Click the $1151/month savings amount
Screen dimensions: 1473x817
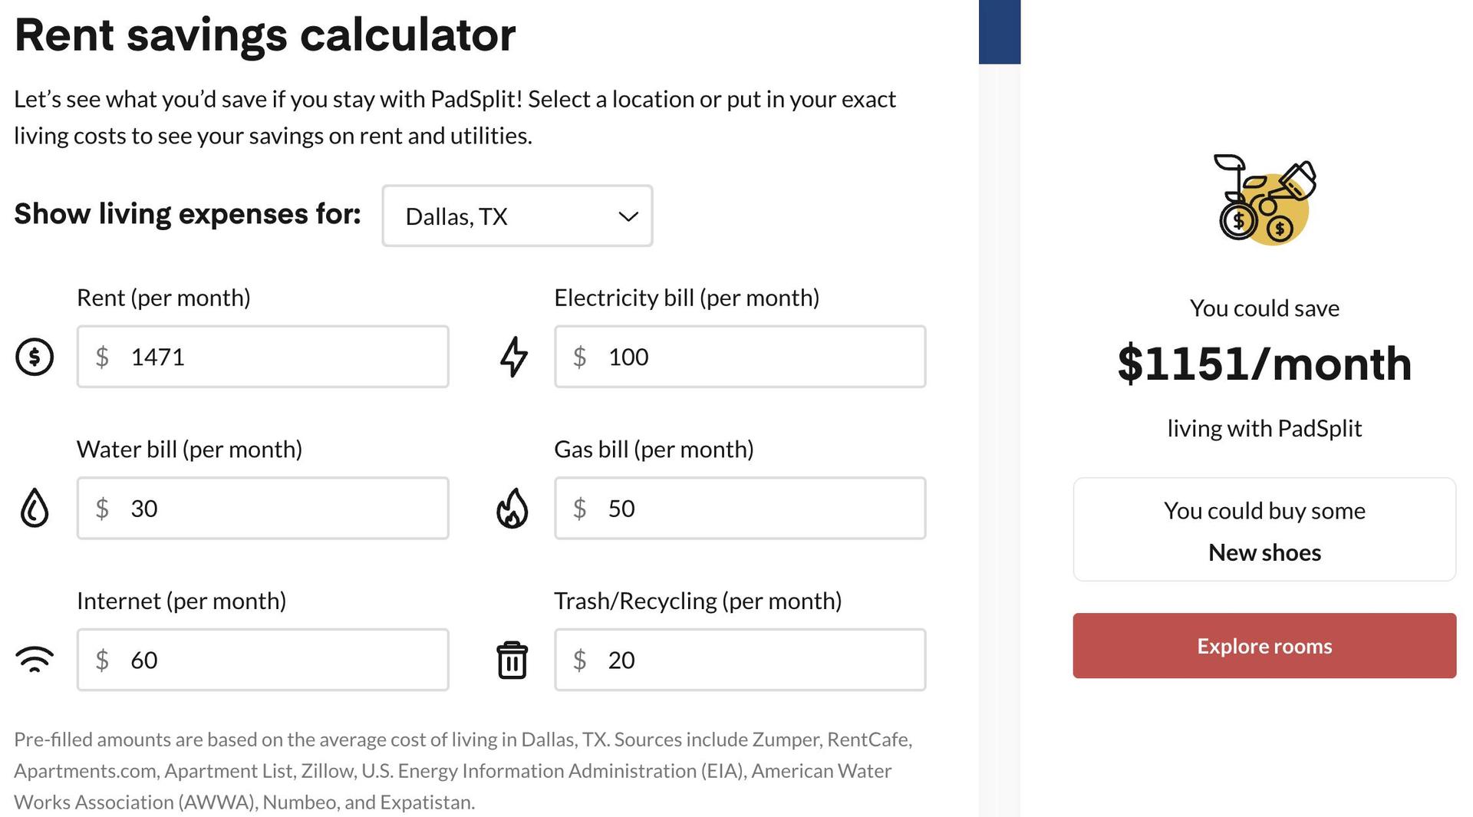(x=1264, y=364)
